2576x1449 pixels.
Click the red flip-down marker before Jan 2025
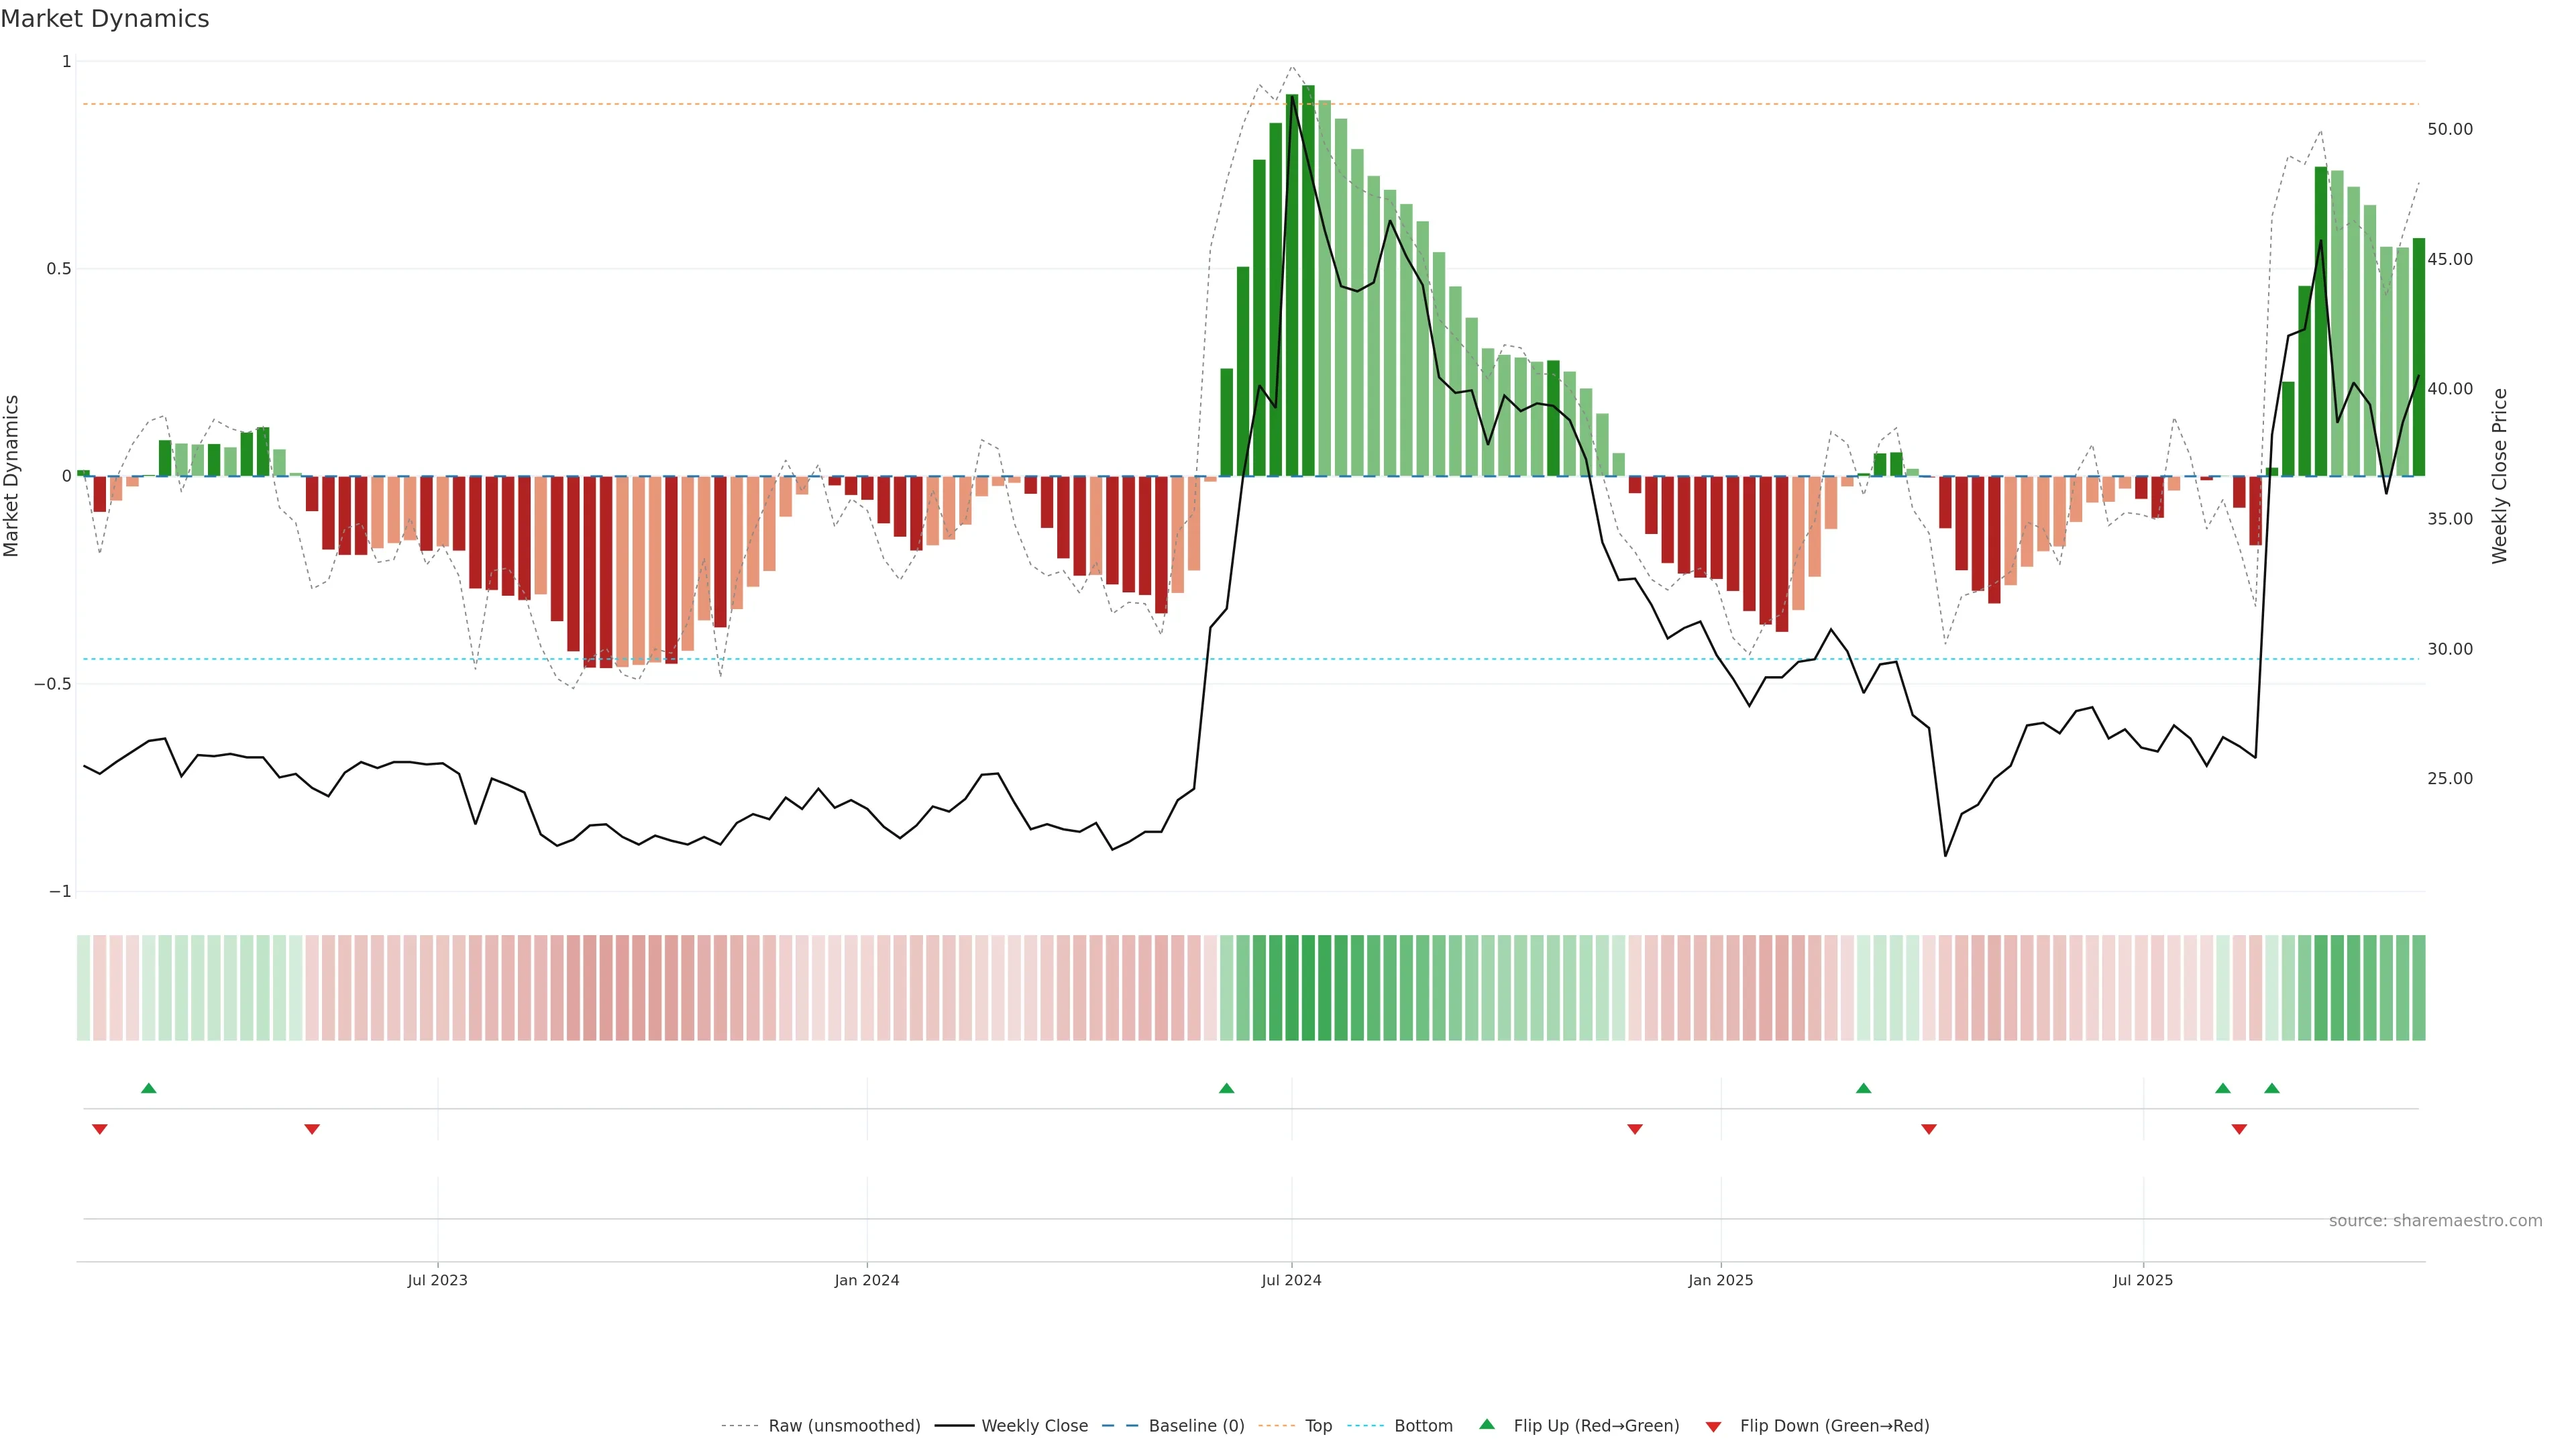pos(1635,1129)
